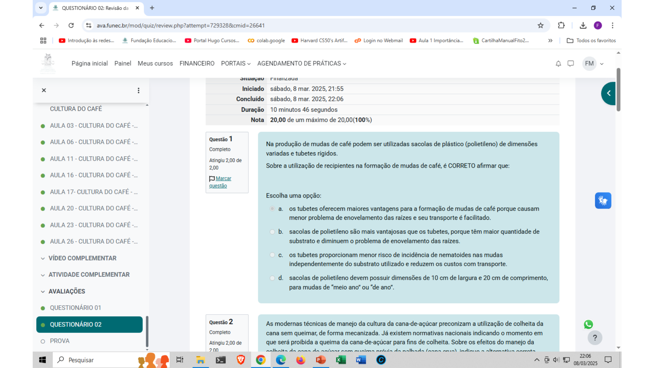Close the course index sidebar
This screenshot has width=654, height=368.
coord(44,90)
